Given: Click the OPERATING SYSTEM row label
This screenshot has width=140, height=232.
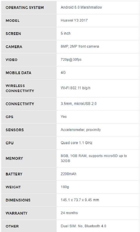Looking at the screenshot, I should (x=25, y=8).
